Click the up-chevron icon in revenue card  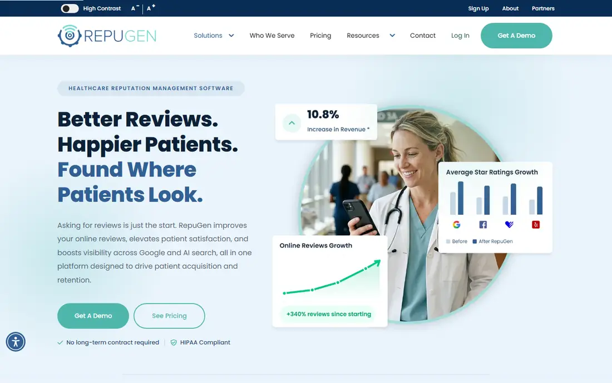(292, 123)
